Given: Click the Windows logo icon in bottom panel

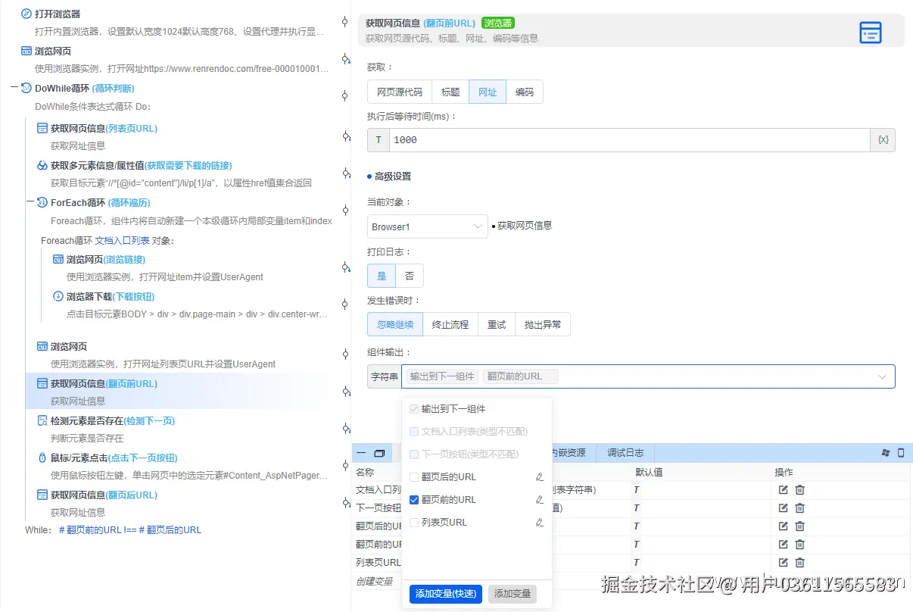Looking at the screenshot, I should pos(886,453).
